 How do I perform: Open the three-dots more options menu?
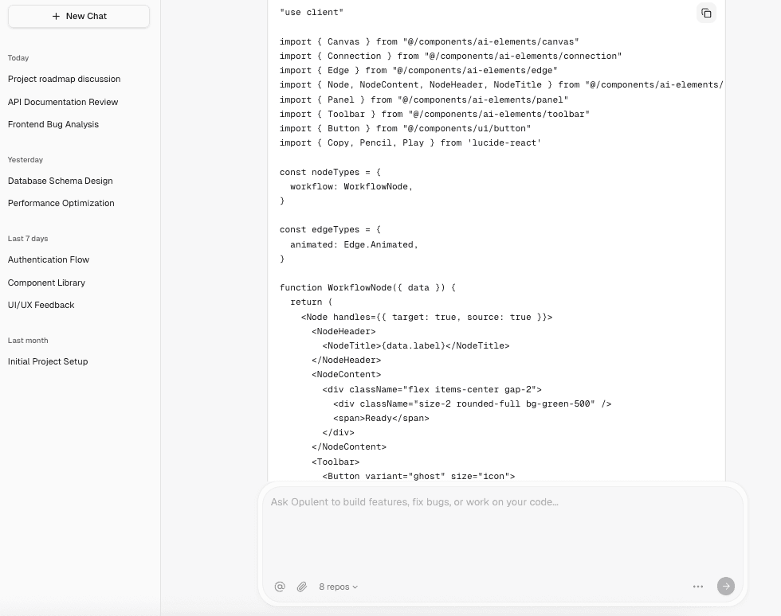698,587
